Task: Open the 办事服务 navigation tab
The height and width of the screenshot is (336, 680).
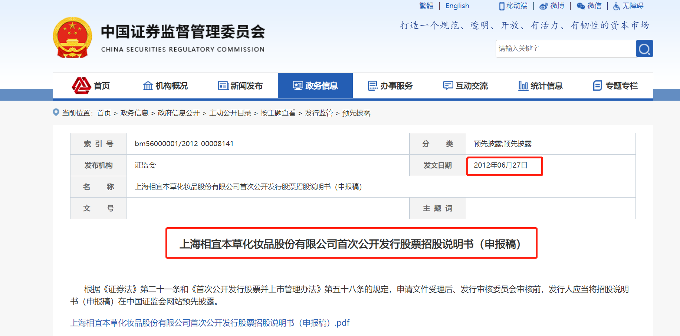Action: click(x=390, y=85)
